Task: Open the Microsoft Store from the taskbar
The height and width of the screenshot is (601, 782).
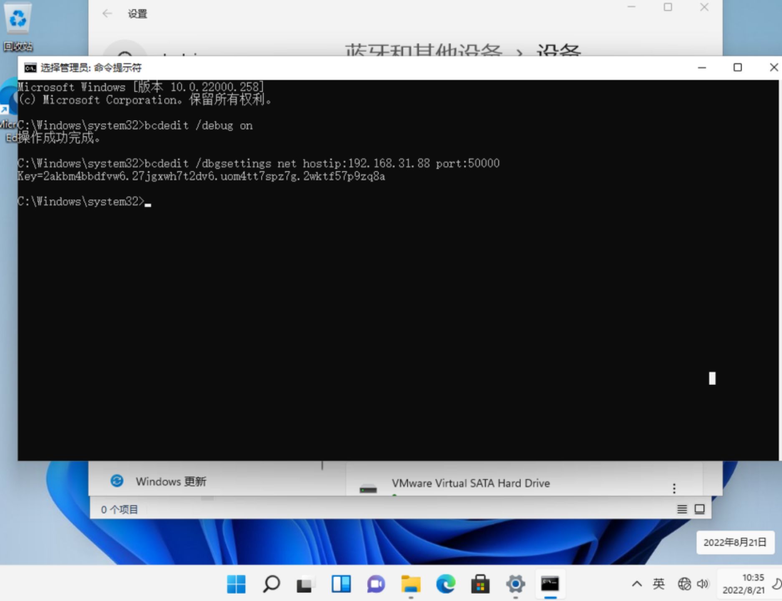Action: pos(481,584)
